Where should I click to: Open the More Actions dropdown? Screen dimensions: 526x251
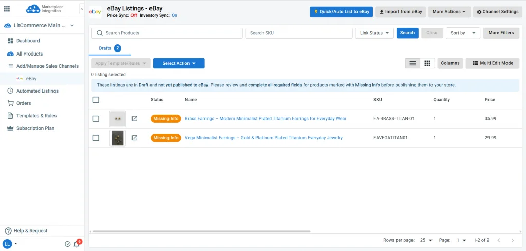(449, 12)
